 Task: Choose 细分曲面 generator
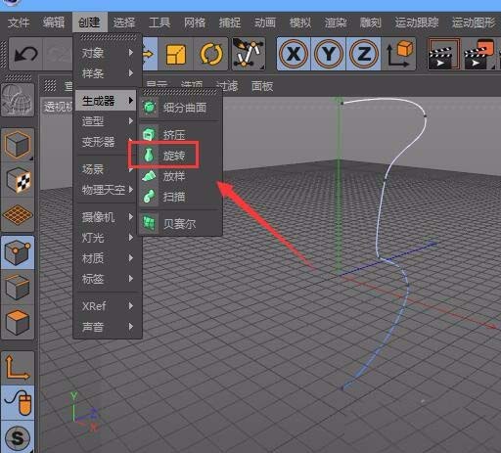[180, 108]
